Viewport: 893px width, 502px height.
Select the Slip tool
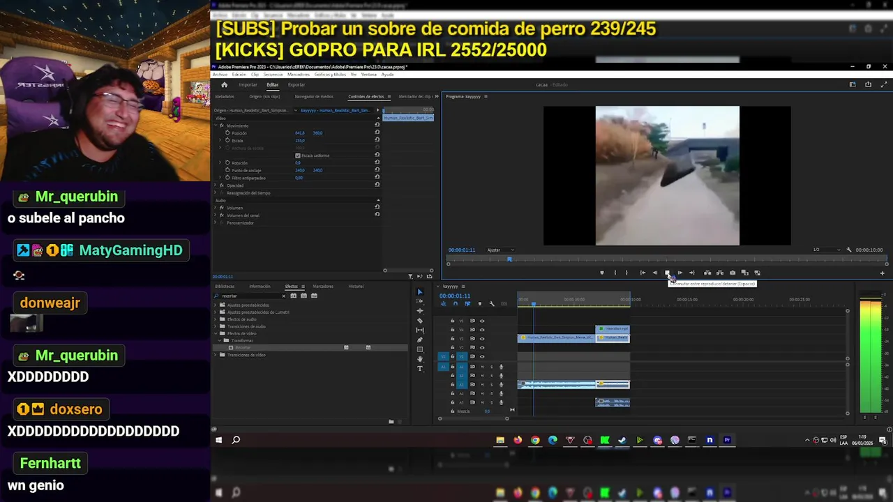point(419,330)
